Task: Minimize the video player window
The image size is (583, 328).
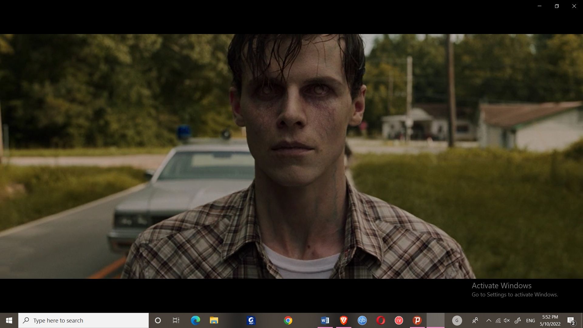Action: click(x=540, y=6)
